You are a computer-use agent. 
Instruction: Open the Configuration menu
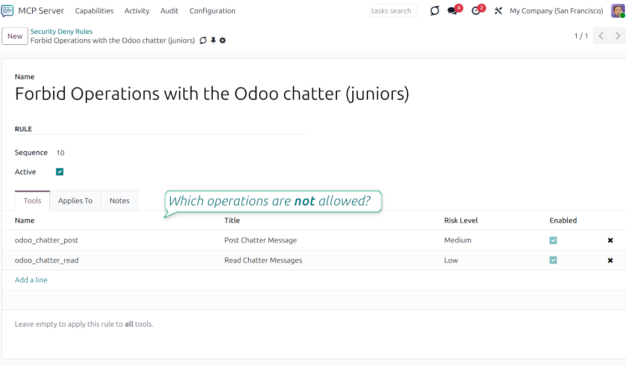tap(212, 11)
